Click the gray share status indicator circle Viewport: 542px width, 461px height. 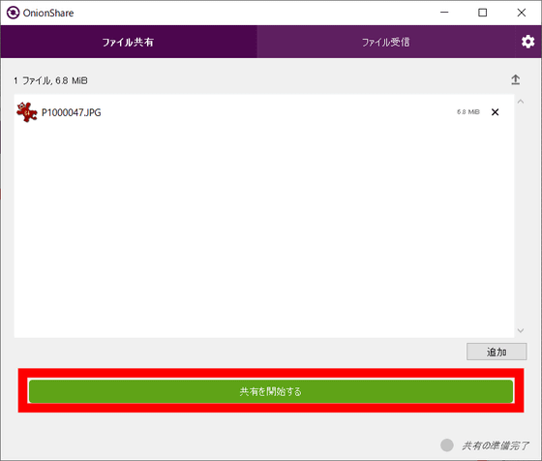[x=447, y=446]
